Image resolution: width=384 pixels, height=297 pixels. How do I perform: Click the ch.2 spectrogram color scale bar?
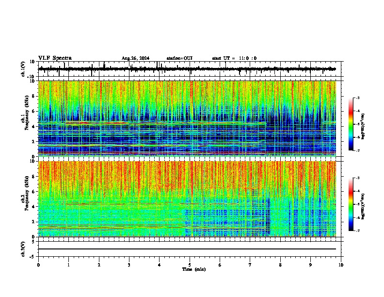pyautogui.click(x=351, y=204)
